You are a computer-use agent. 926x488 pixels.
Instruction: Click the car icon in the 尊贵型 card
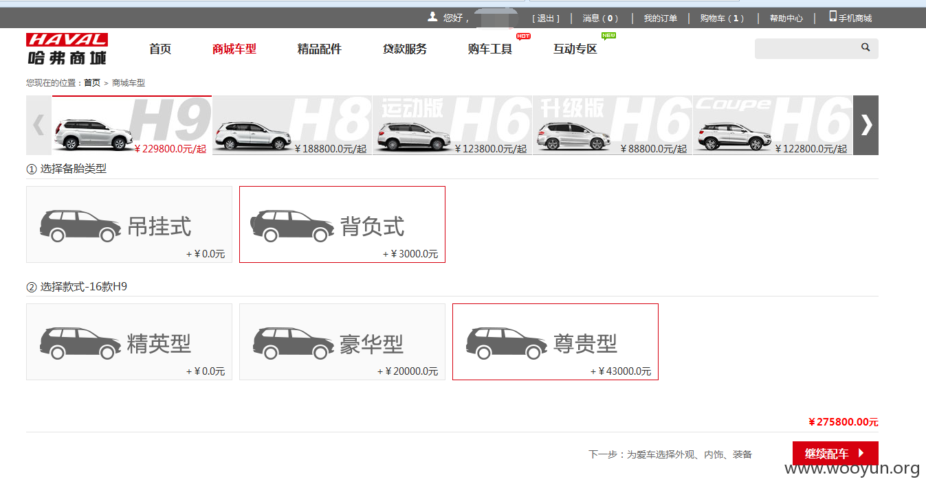507,343
